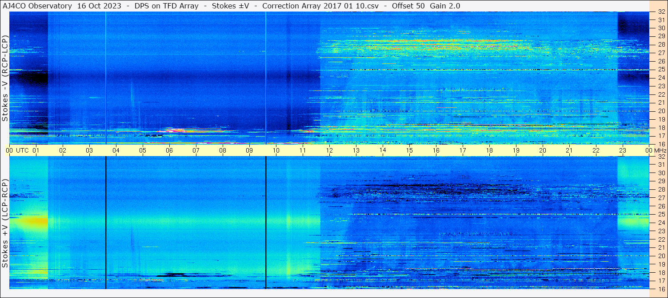Screen dimensions: 668x298
Task: Select the 07 hour mark on time axis
Action: tap(196, 150)
